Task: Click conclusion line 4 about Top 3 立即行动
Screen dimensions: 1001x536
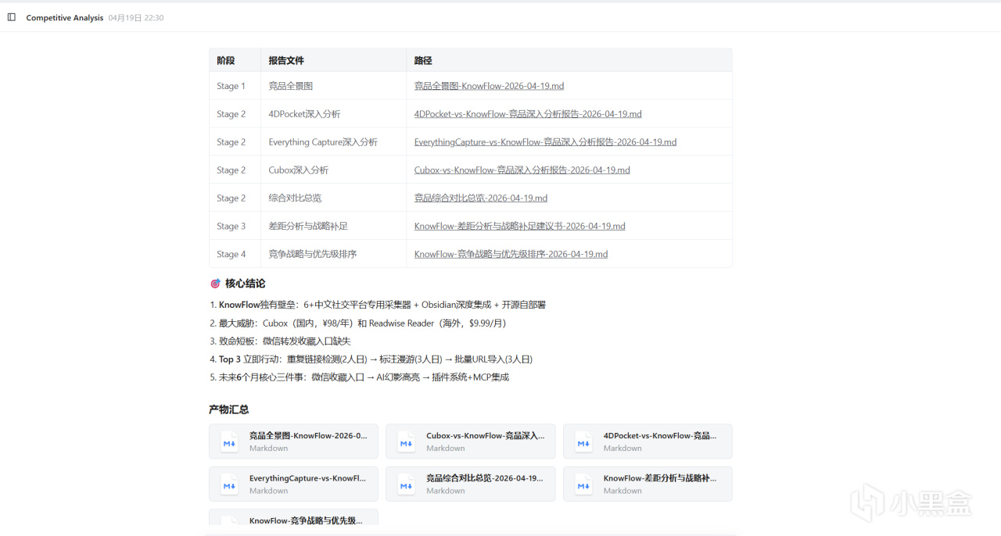Action: pyautogui.click(x=371, y=359)
